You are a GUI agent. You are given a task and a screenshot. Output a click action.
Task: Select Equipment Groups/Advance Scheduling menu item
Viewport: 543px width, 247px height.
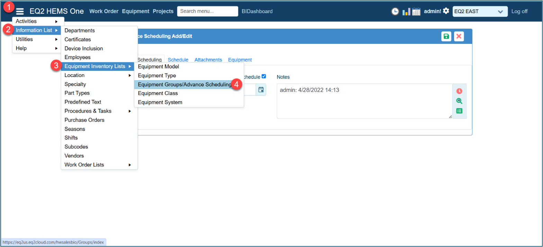tap(184, 85)
